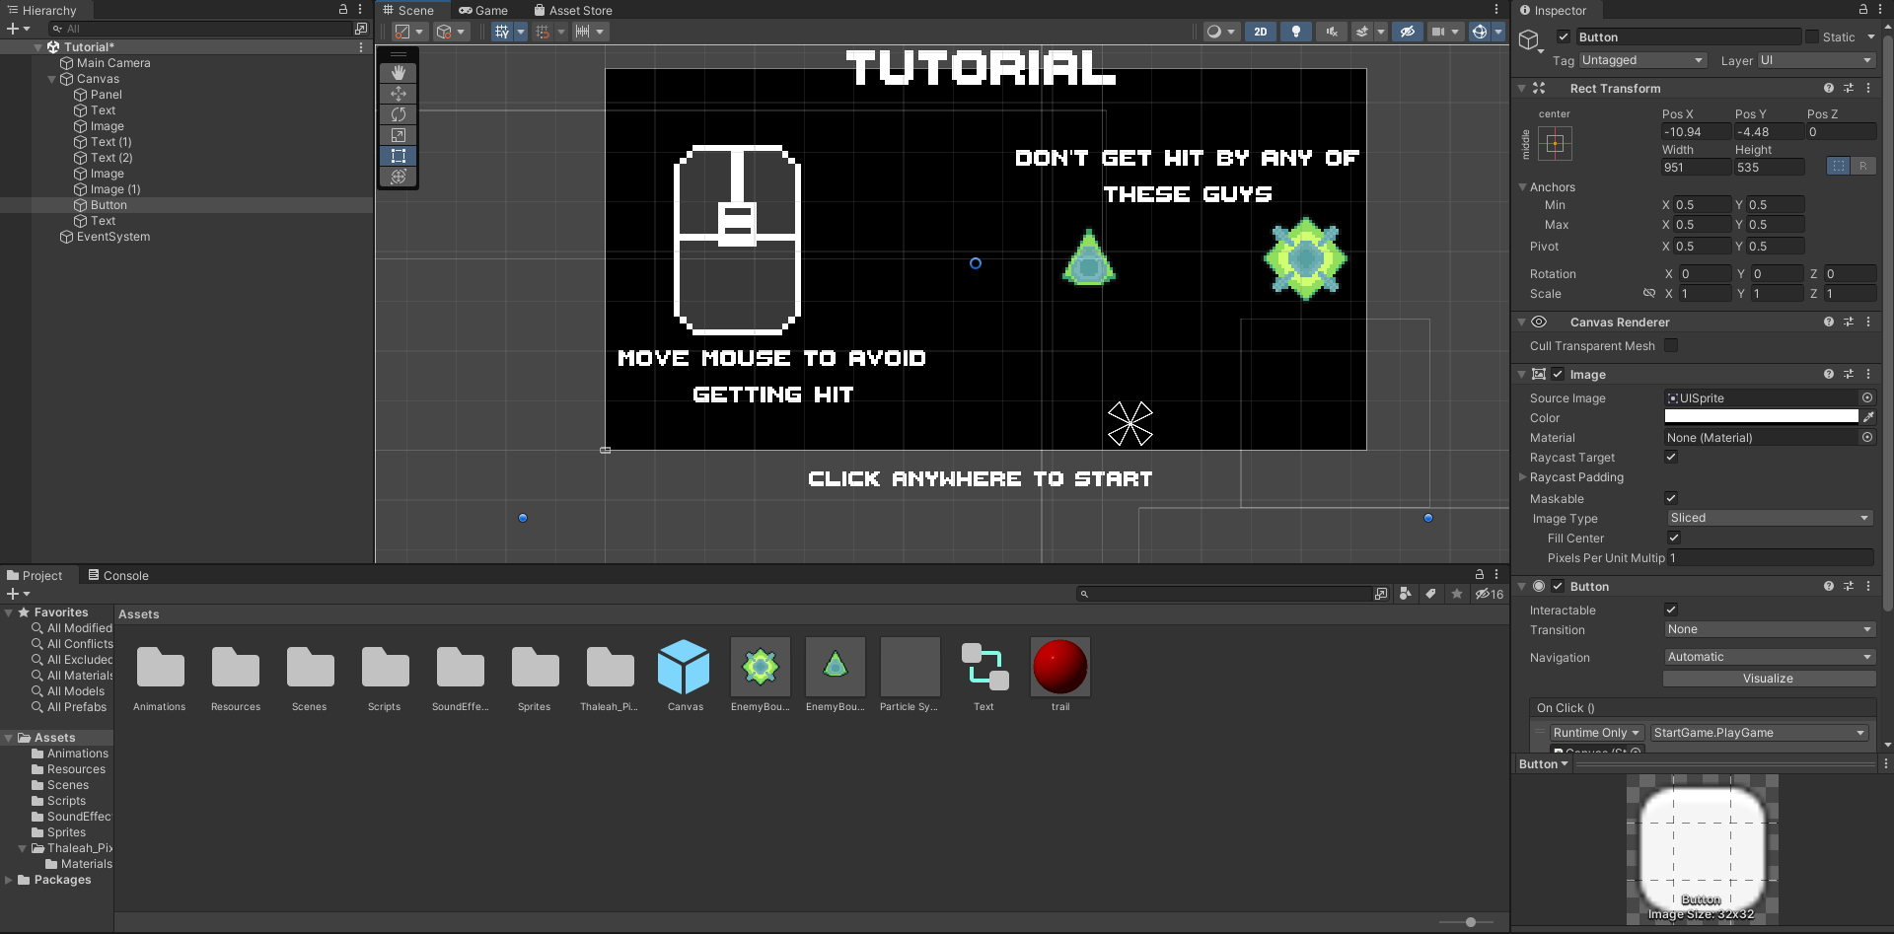
Task: Toggle scene gizmos icon
Action: (1479, 32)
